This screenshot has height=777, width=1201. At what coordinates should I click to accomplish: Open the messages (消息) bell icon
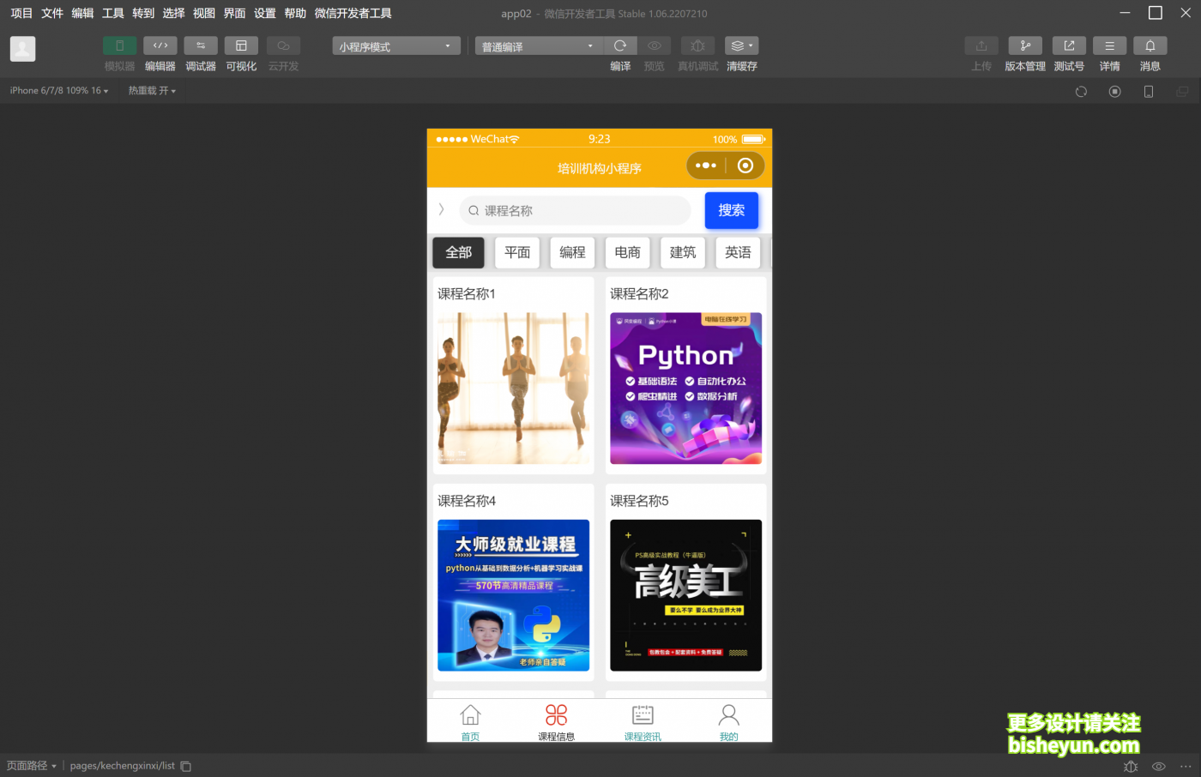coord(1150,45)
